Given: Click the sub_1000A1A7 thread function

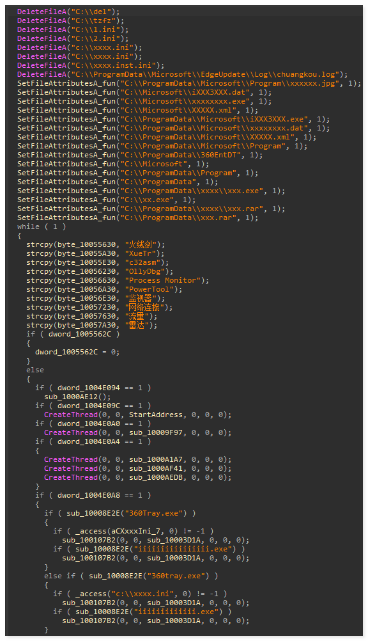Looking at the screenshot, I should coord(156,460).
